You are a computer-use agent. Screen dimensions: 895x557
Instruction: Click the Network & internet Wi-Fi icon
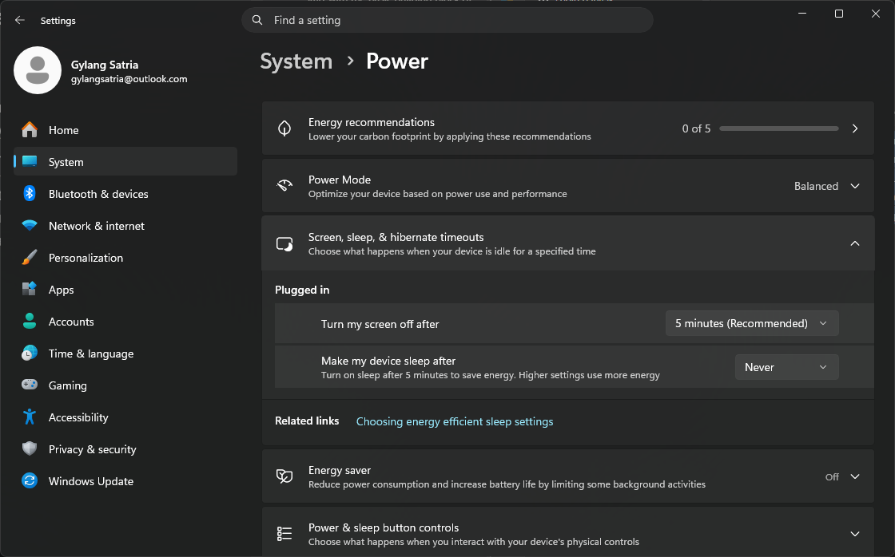[x=30, y=226]
